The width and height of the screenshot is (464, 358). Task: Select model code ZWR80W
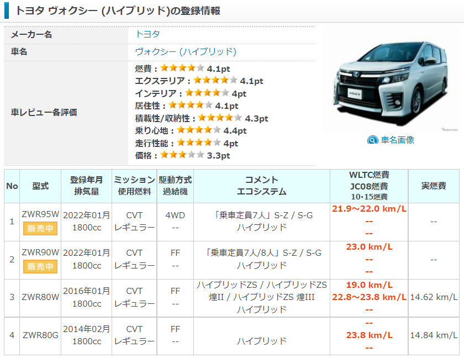(x=40, y=297)
